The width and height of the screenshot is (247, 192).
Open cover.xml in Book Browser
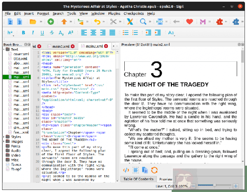[x=20, y=54]
